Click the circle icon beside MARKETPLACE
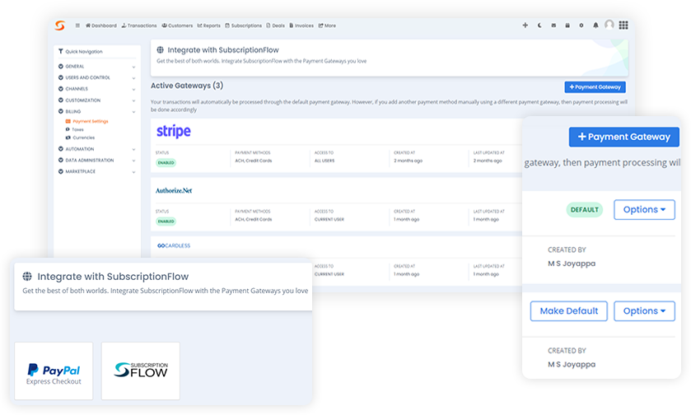 61,171
